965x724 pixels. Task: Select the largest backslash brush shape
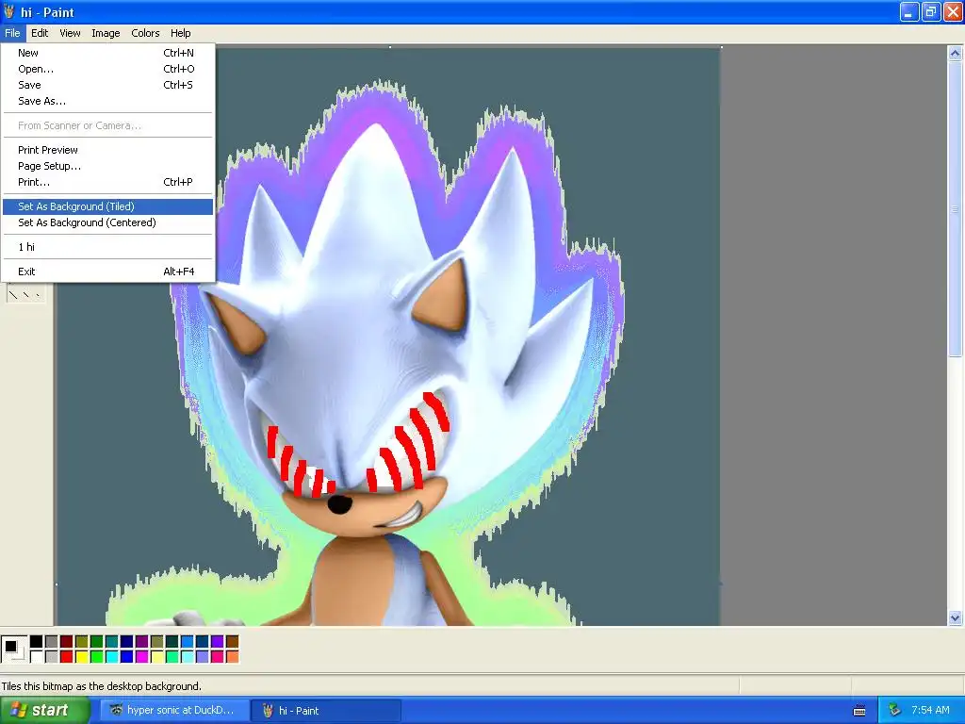13,295
